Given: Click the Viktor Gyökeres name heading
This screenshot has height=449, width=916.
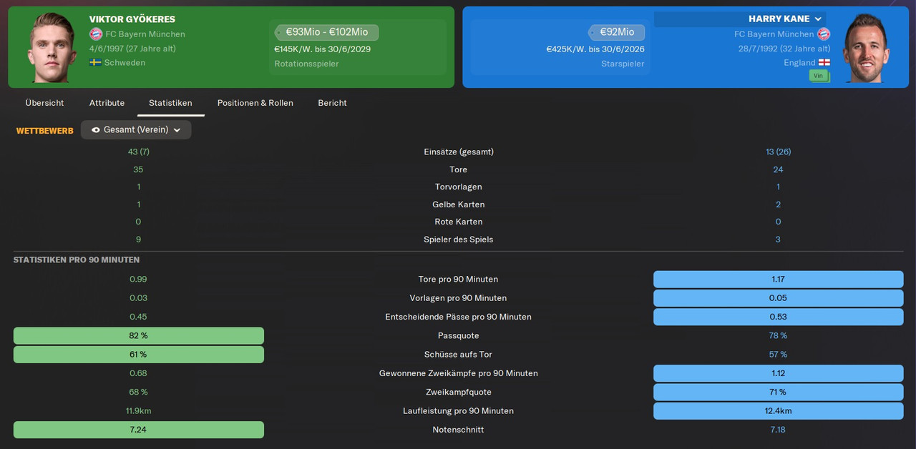Looking at the screenshot, I should click(132, 19).
